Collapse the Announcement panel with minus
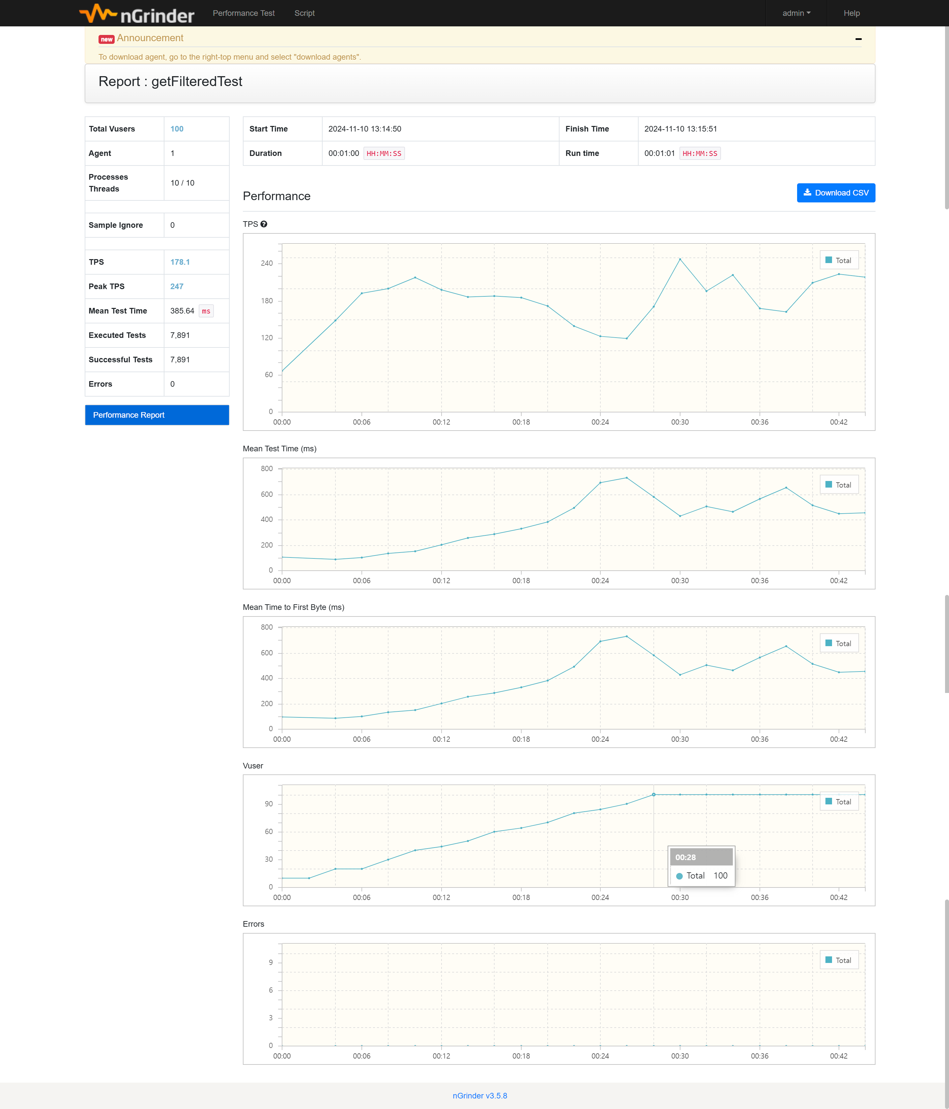This screenshot has height=1109, width=949. (x=858, y=39)
